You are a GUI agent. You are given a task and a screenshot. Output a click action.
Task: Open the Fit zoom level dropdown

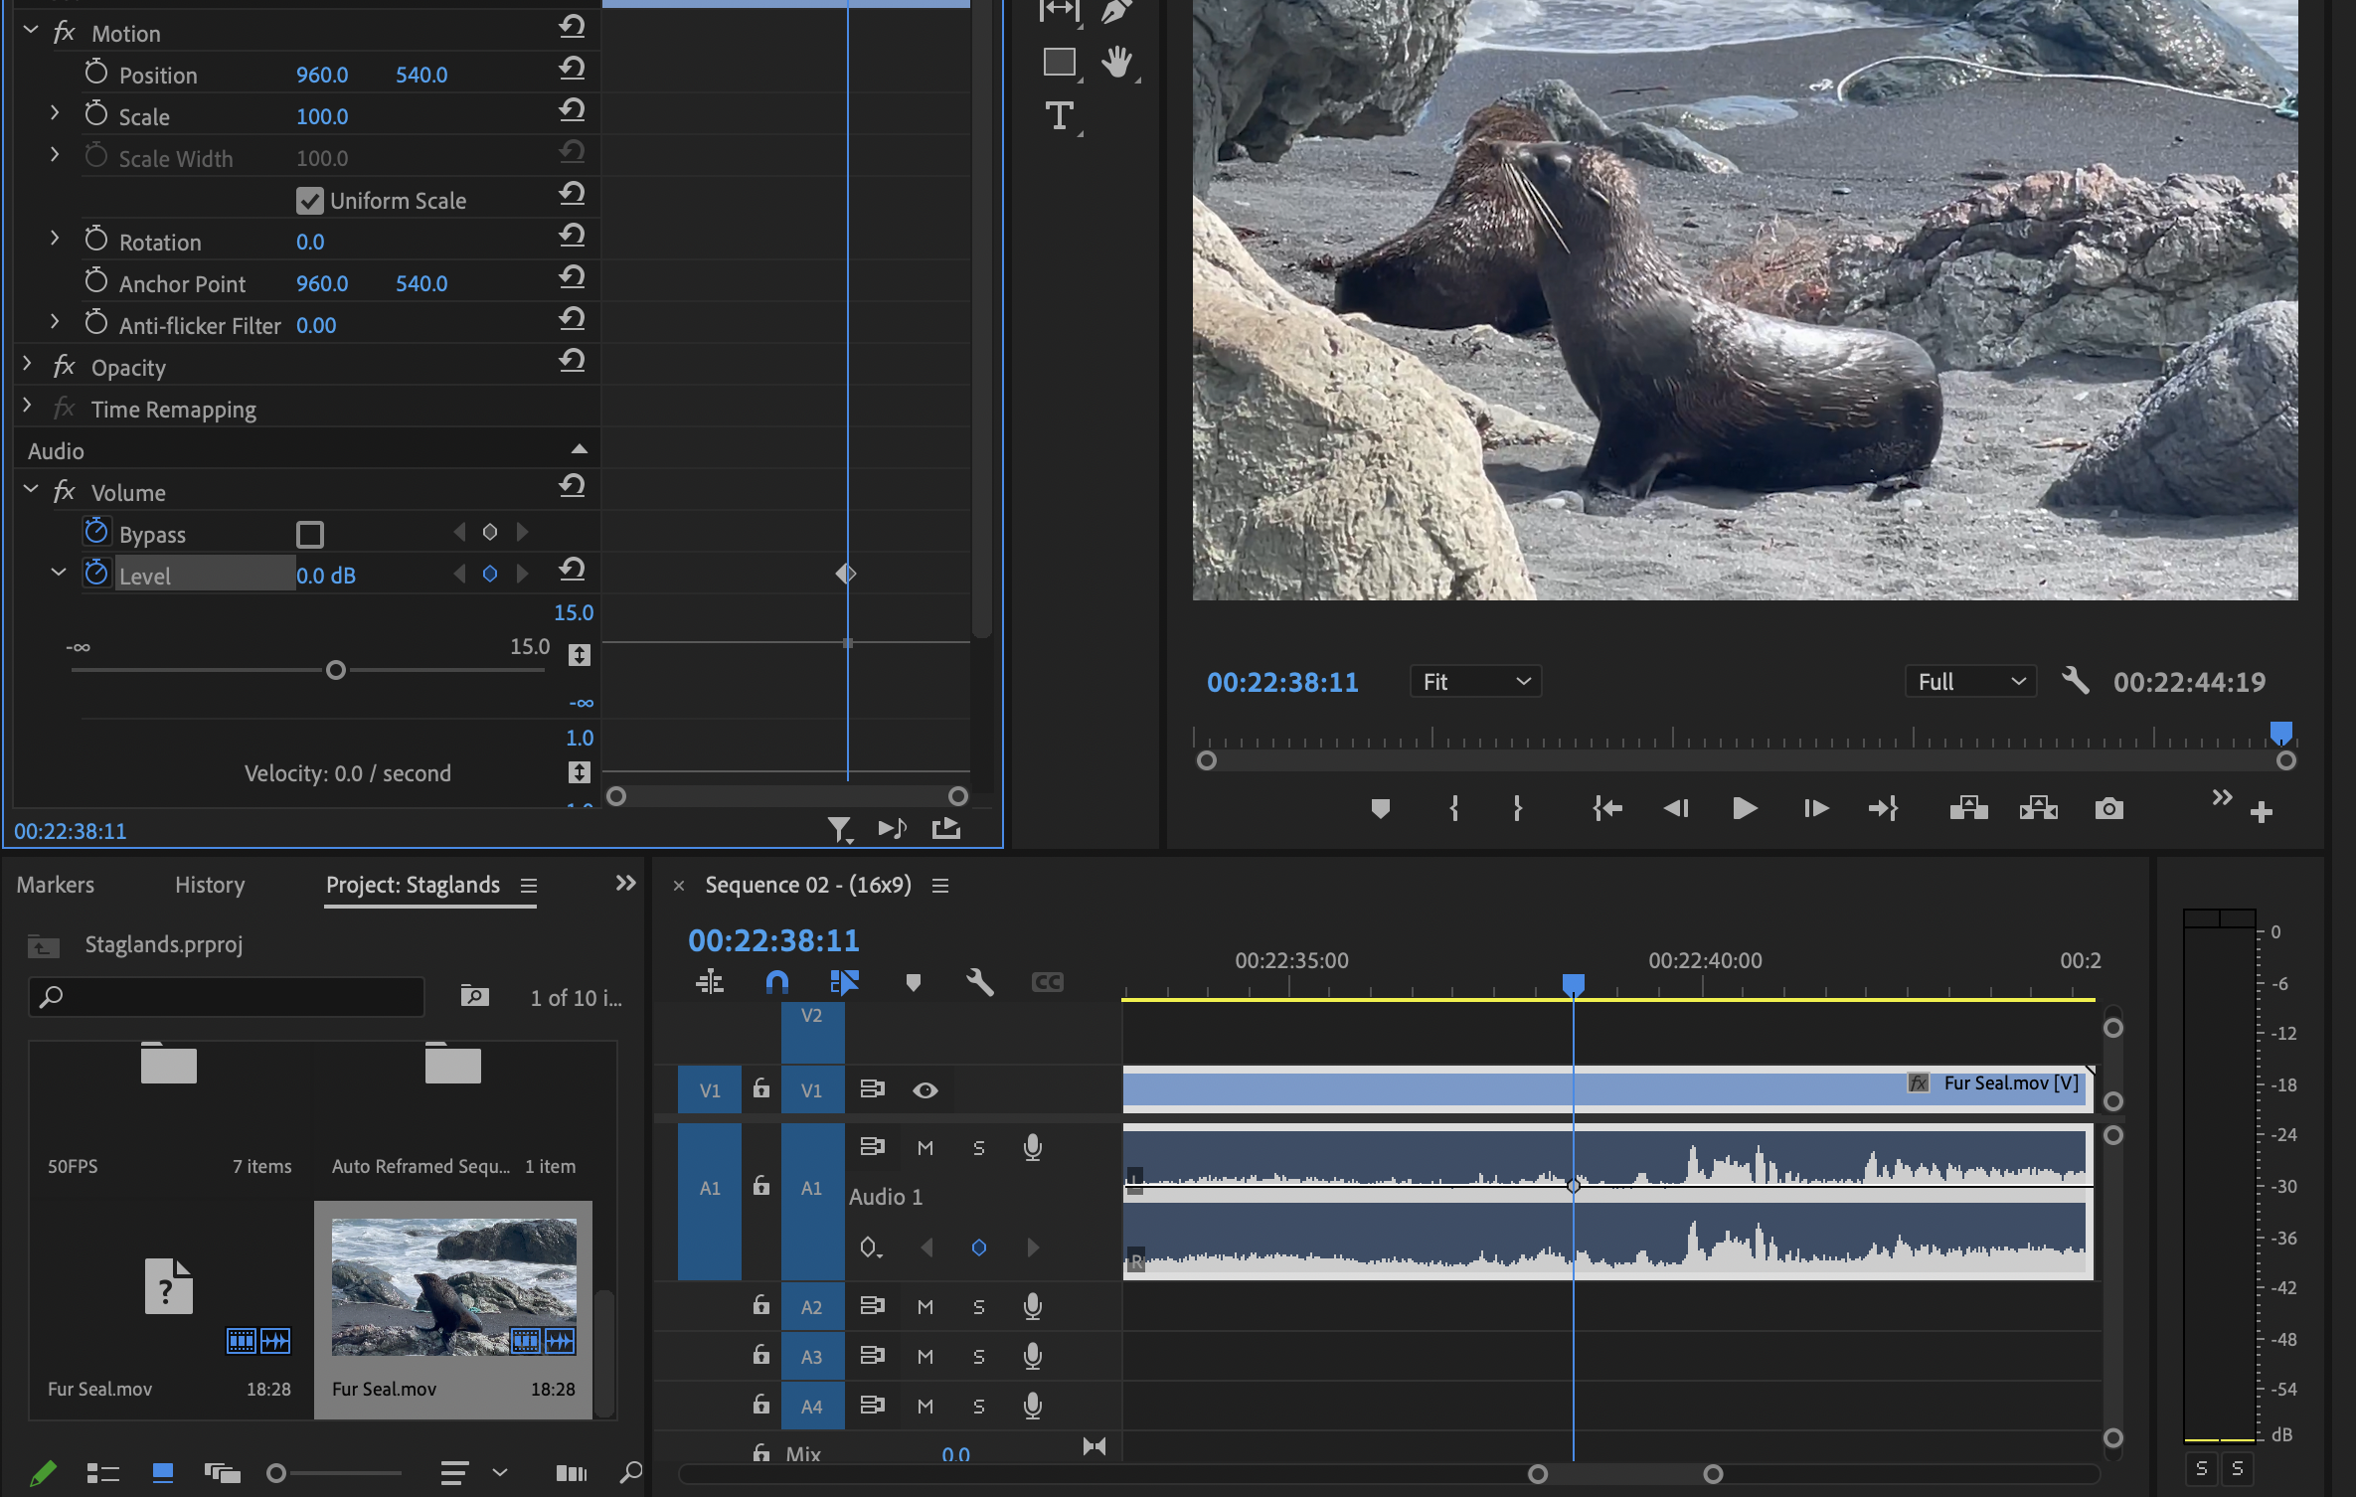(x=1475, y=682)
